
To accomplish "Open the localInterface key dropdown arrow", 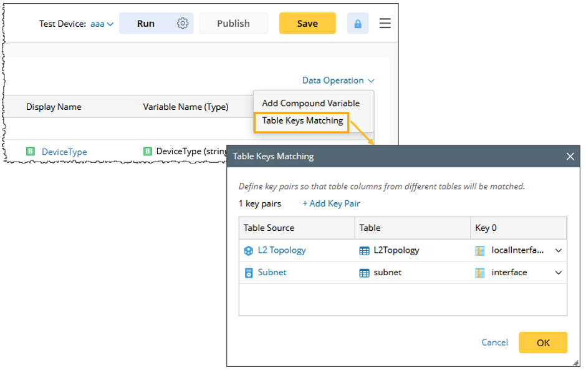I will pos(559,250).
